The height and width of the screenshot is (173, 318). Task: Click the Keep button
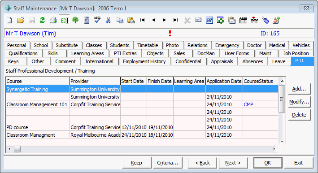(x=136, y=163)
